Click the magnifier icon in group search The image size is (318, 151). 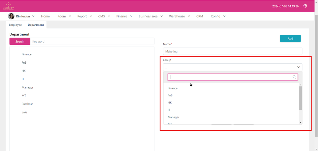294,77
